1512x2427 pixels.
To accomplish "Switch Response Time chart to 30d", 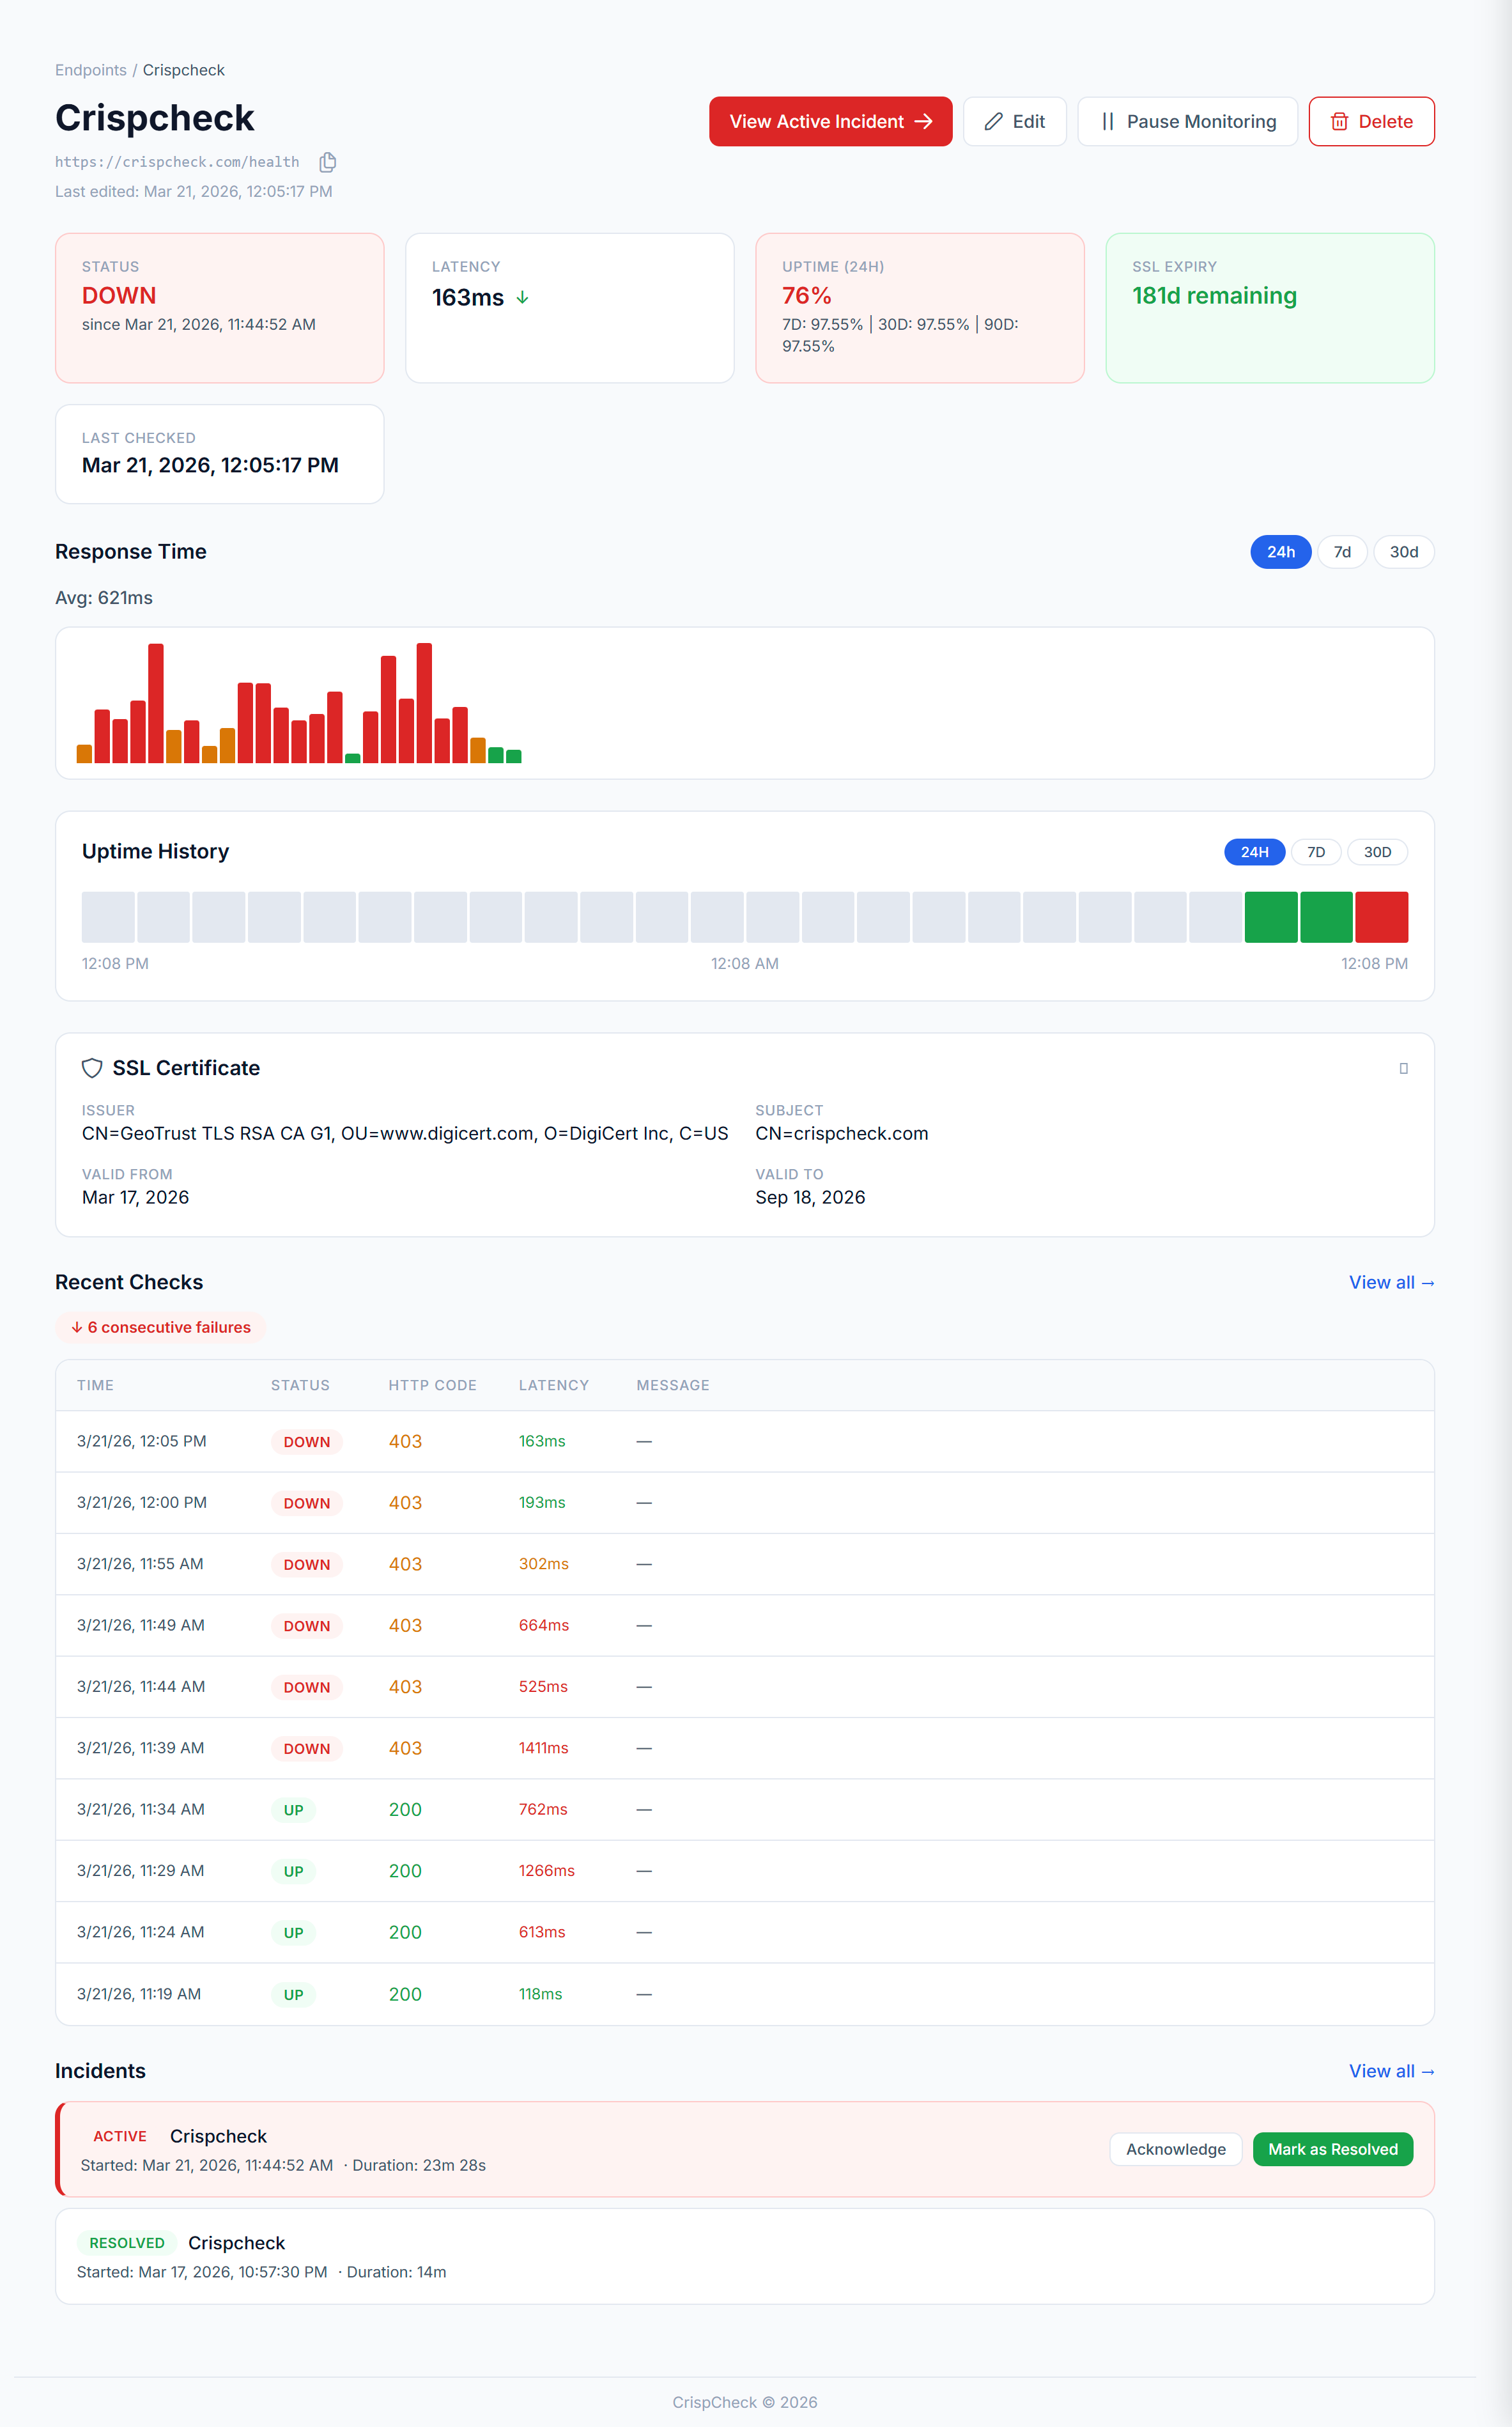I will tap(1403, 552).
